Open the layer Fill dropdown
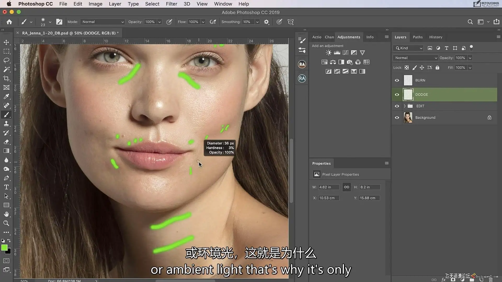Viewport: 502px width, 282px height. point(470,68)
